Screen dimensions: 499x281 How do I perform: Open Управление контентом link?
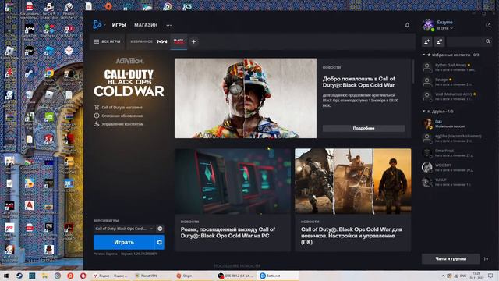(122, 124)
